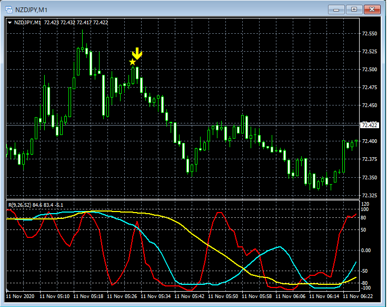Click the 11 Nov 05:18 time label
The height and width of the screenshot is (307, 387).
pyautogui.click(x=88, y=296)
